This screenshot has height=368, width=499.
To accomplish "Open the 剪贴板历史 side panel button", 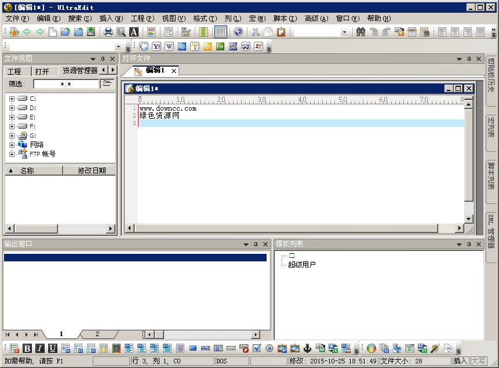I will click(x=491, y=75).
